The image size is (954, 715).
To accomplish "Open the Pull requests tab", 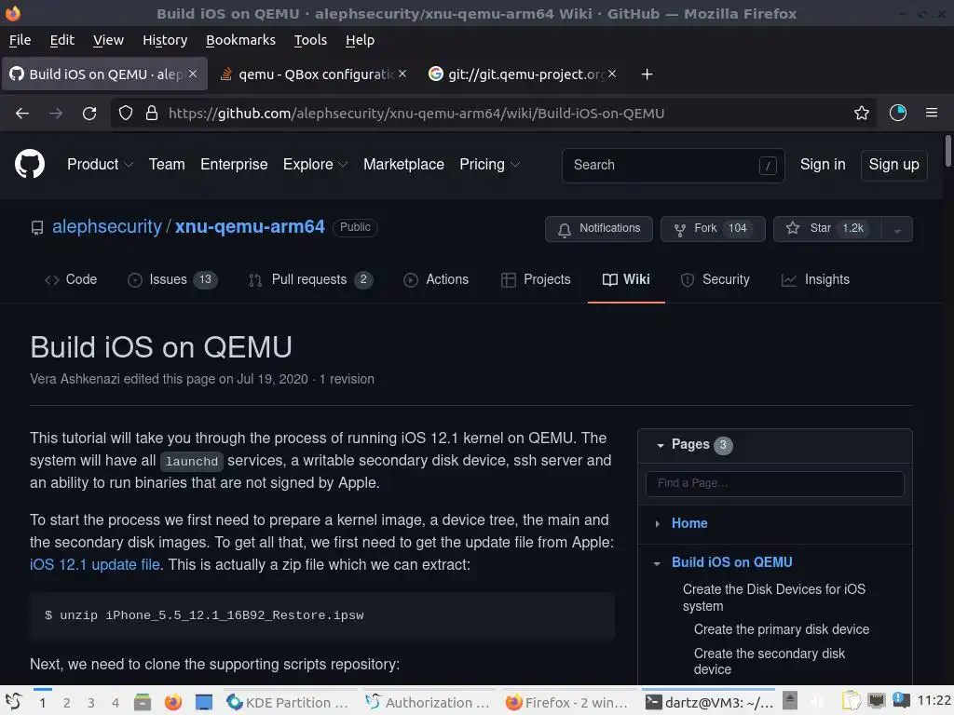I will click(311, 279).
